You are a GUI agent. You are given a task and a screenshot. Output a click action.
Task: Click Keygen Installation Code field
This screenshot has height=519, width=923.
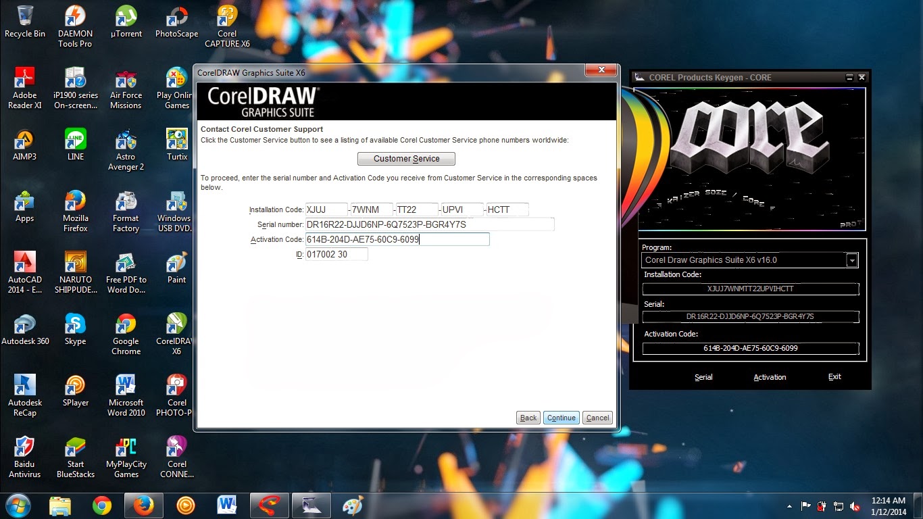751,289
